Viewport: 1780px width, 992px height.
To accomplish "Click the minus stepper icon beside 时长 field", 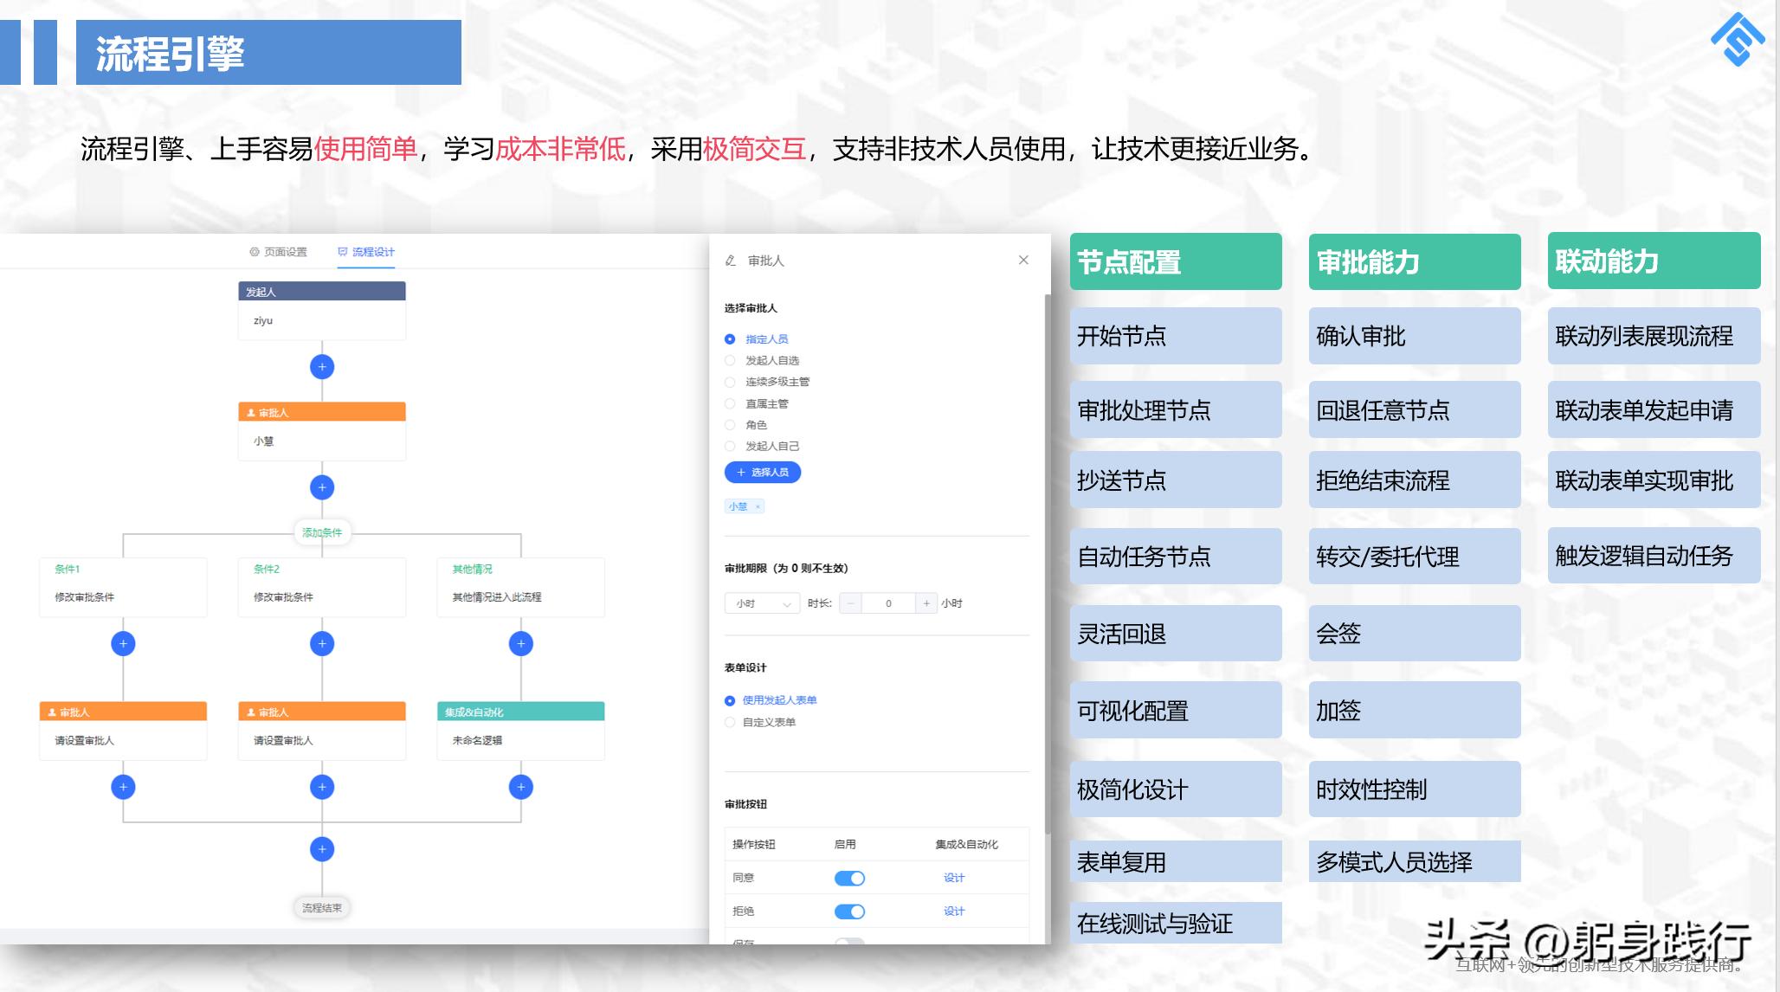I will [851, 603].
